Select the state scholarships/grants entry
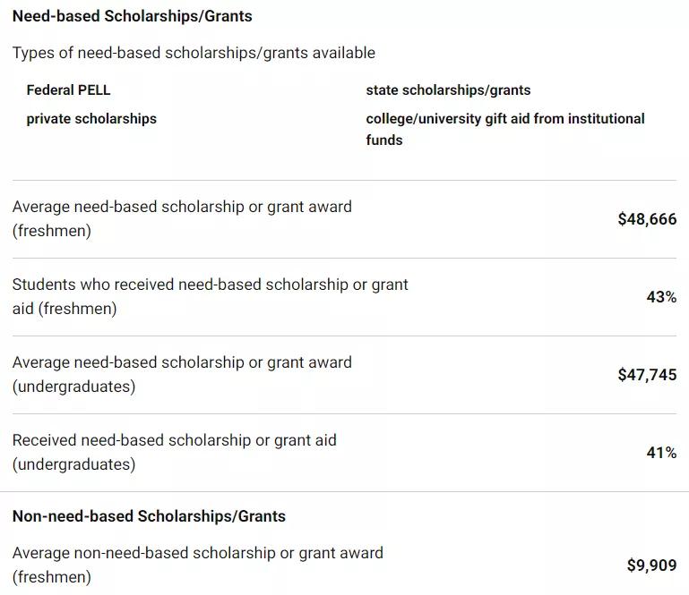Image resolution: width=689 pixels, height=595 pixels. (448, 90)
